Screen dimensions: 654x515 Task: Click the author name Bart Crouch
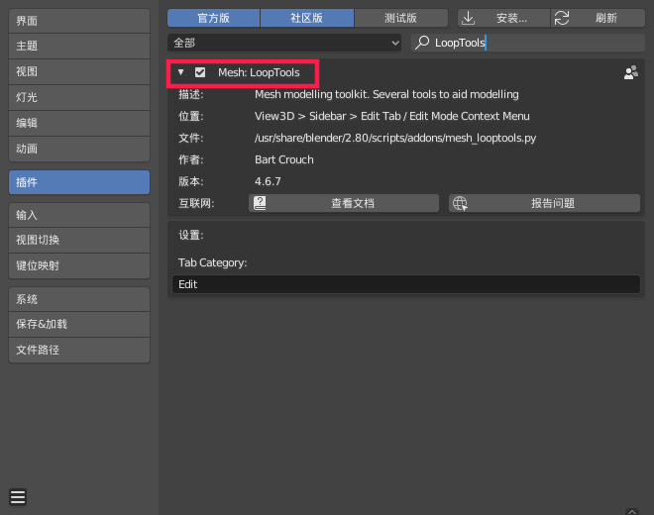click(284, 159)
